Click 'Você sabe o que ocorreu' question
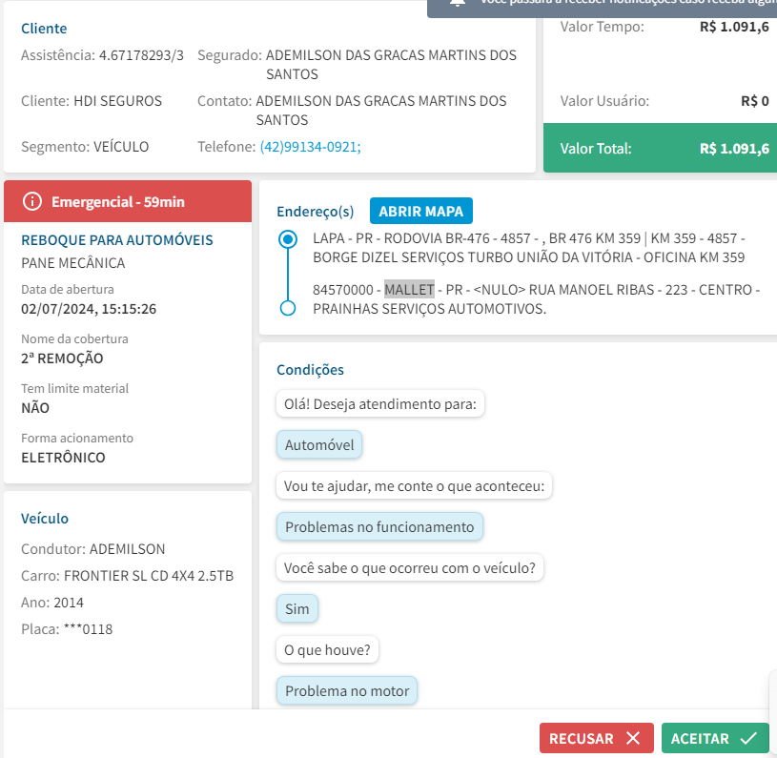Image resolution: width=777 pixels, height=758 pixels. tap(409, 567)
